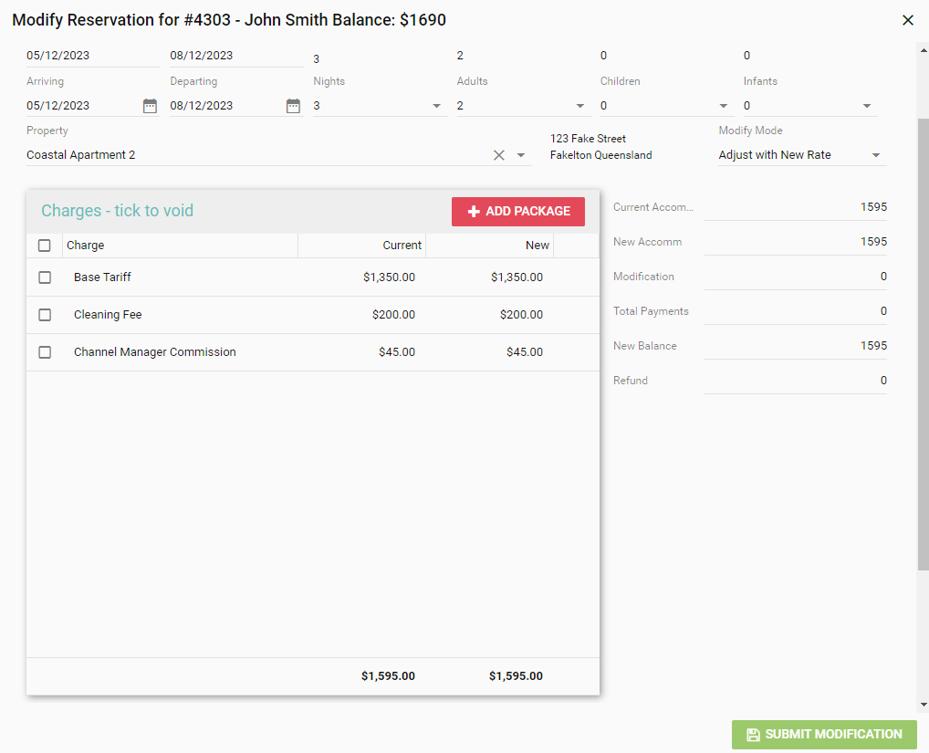Open the Infants count dropdown
Viewport: 929px width, 753px height.
[867, 106]
